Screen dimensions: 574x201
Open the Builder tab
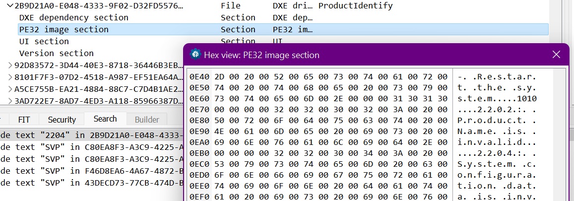[147, 119]
